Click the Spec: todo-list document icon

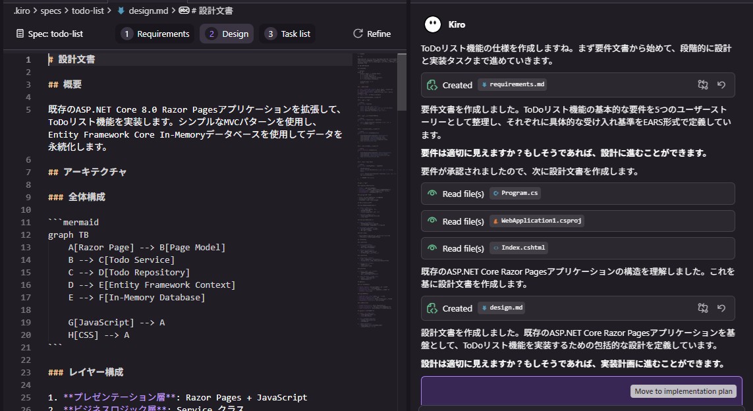point(20,34)
